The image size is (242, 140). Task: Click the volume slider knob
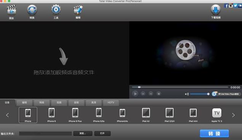click(x=208, y=94)
